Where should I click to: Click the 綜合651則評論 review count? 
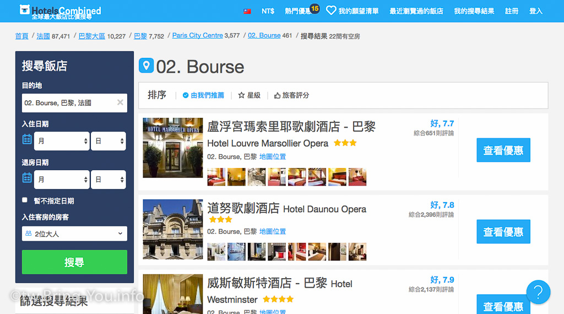point(434,133)
